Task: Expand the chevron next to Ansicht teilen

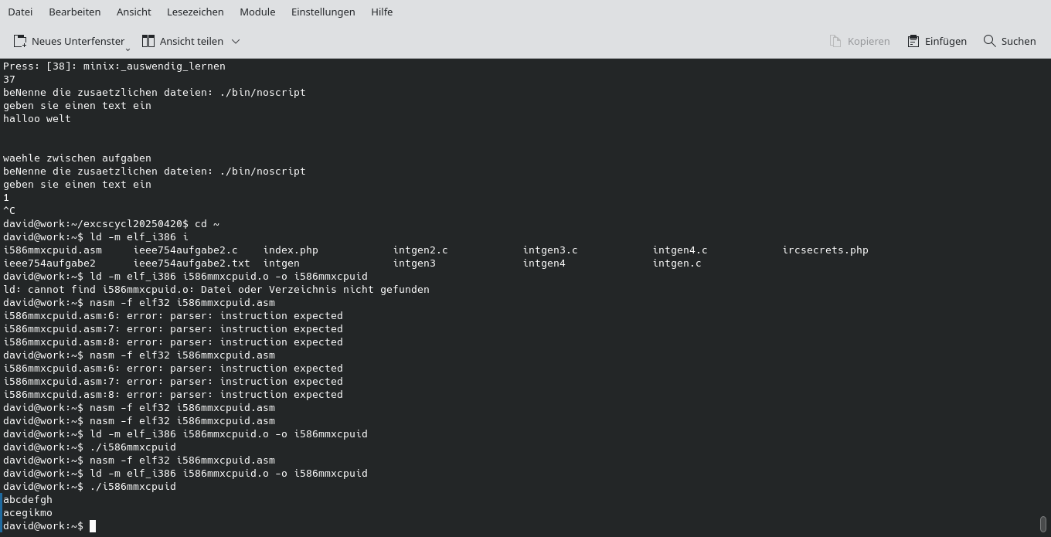Action: [236, 41]
